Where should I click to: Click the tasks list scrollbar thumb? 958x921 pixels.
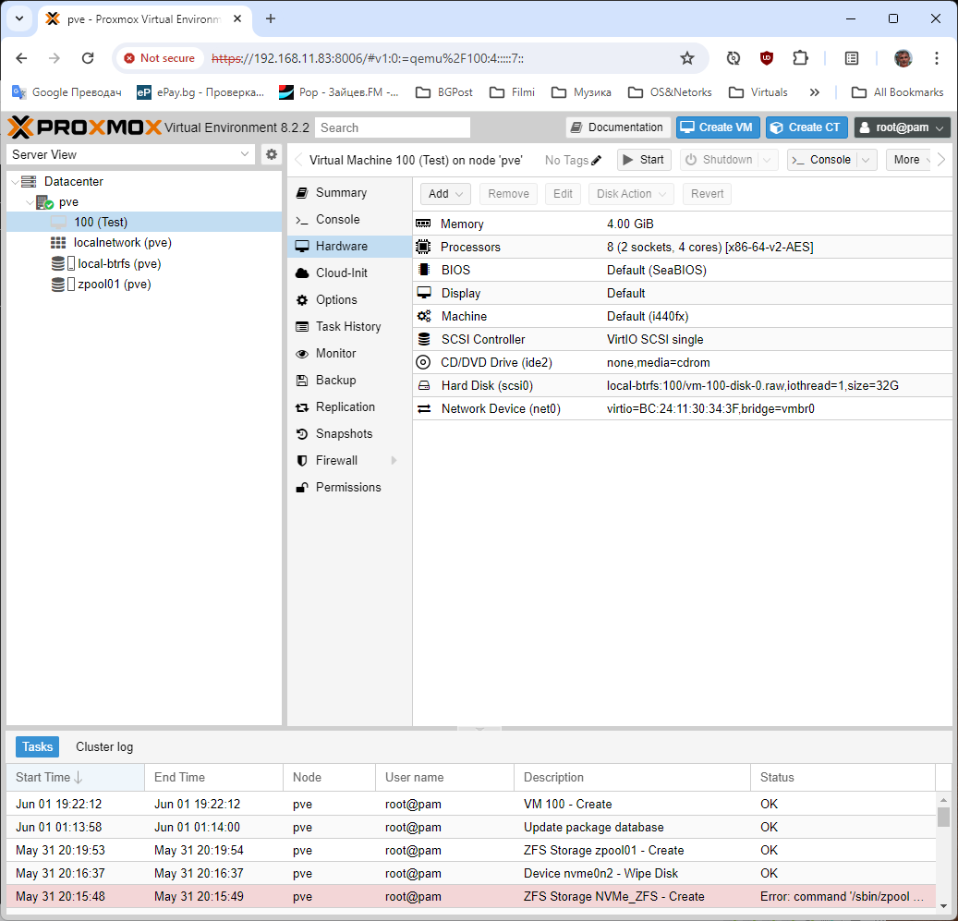pyautogui.click(x=944, y=817)
